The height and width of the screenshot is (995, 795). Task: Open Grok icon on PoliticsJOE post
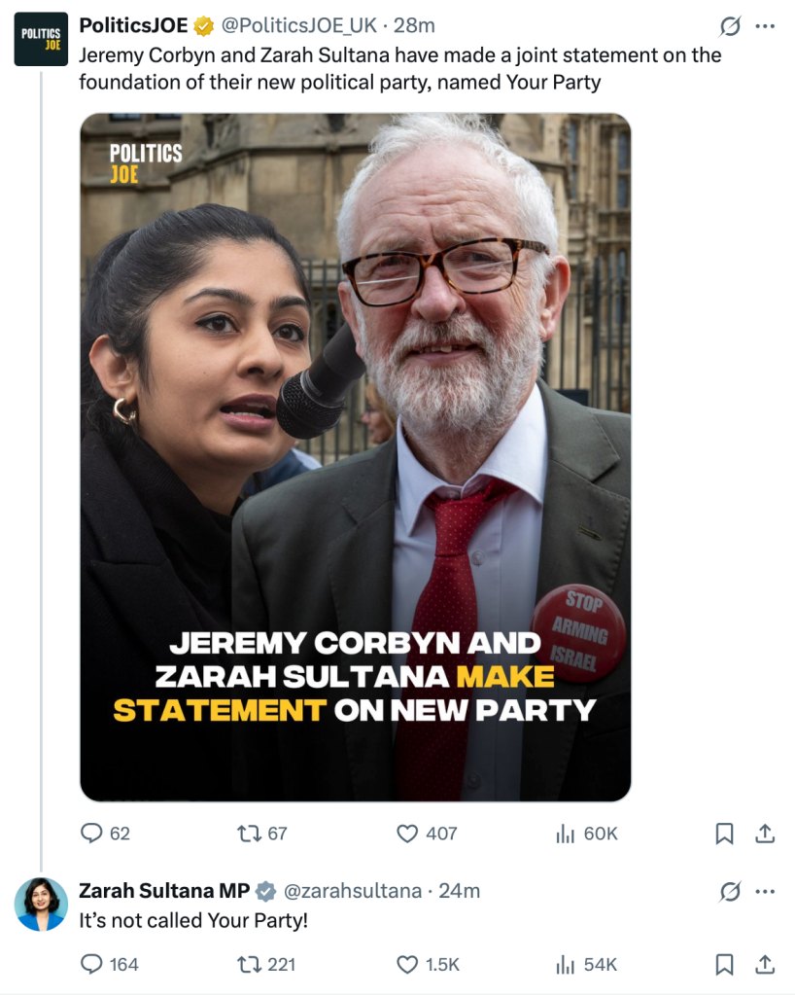click(x=729, y=25)
